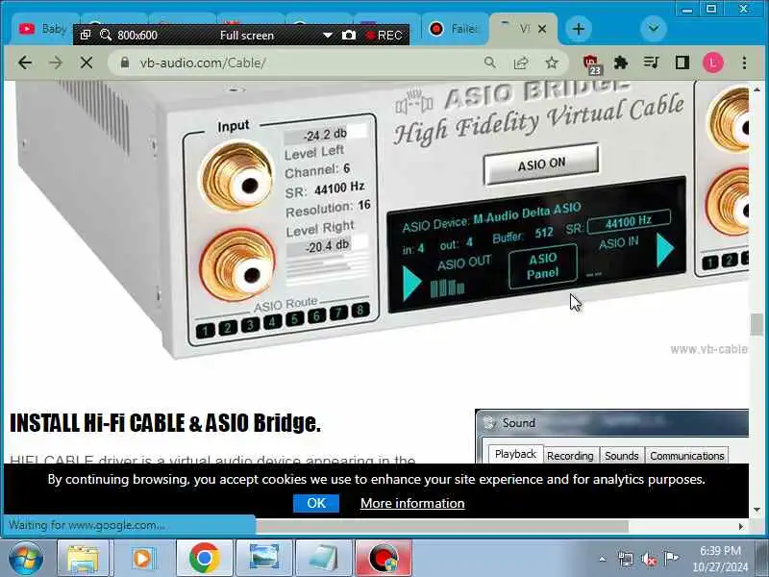Switch to the YouTube Baby tab
Viewport: 769px width, 577px height.
41,29
